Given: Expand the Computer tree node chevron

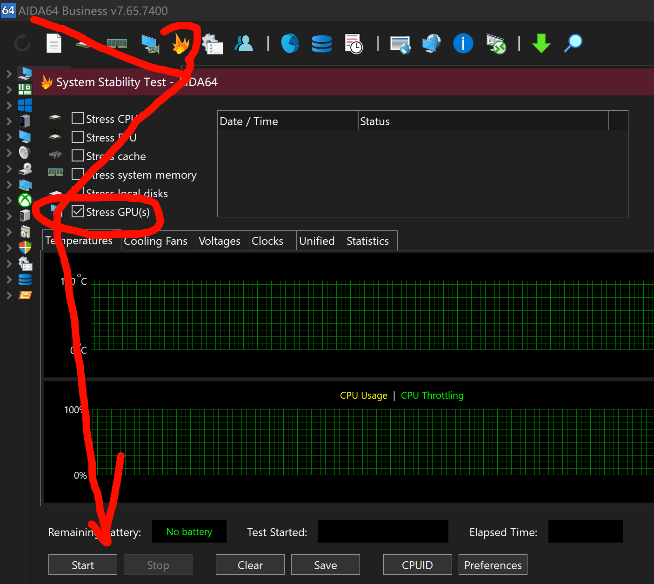Looking at the screenshot, I should (9, 74).
